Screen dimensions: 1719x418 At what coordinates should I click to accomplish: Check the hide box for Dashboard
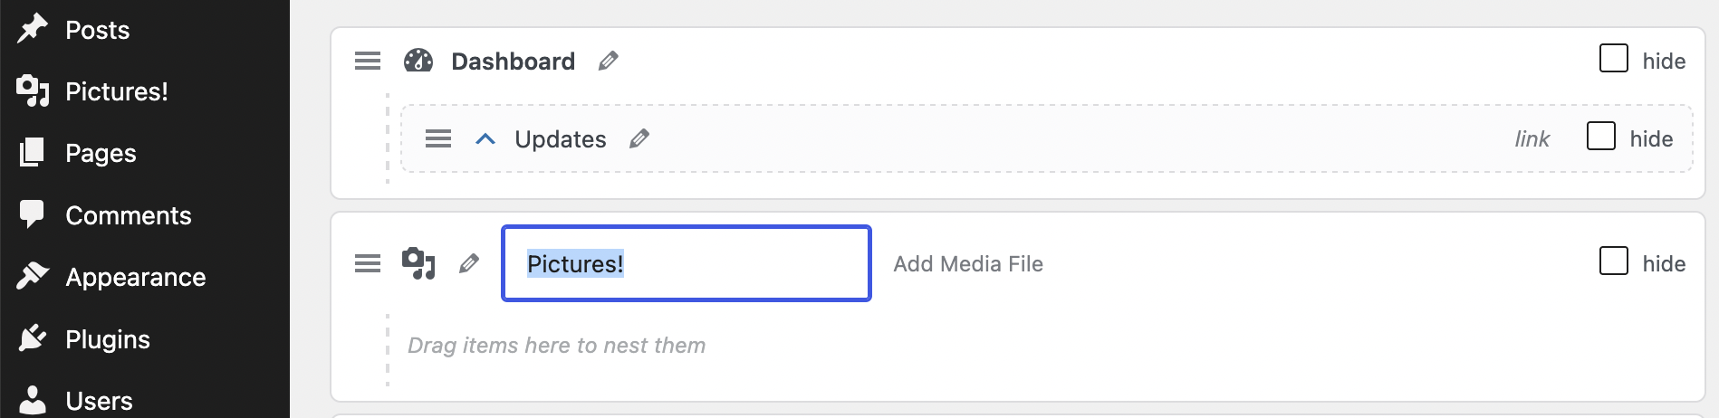1614,59
